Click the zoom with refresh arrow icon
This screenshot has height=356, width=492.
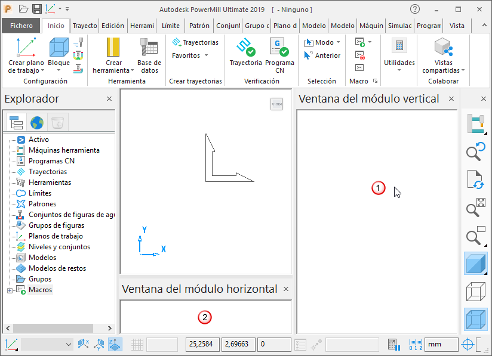pos(476,151)
